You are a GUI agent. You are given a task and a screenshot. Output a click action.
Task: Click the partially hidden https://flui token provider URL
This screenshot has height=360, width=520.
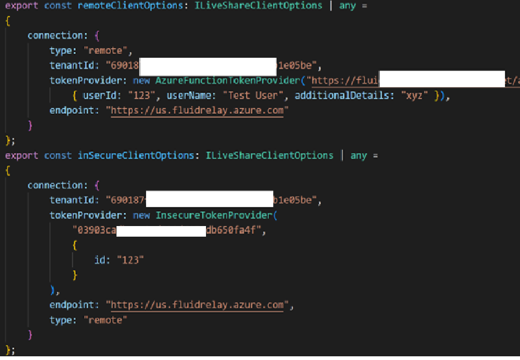pyautogui.click(x=345, y=80)
